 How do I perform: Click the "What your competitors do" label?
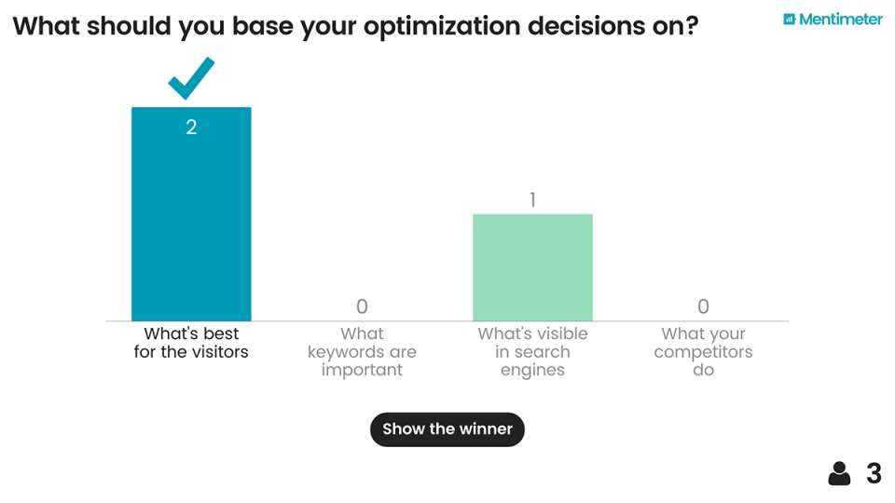click(703, 351)
